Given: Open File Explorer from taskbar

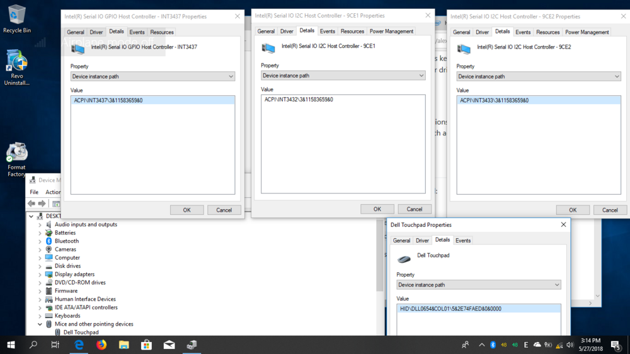Looking at the screenshot, I should tap(123, 345).
